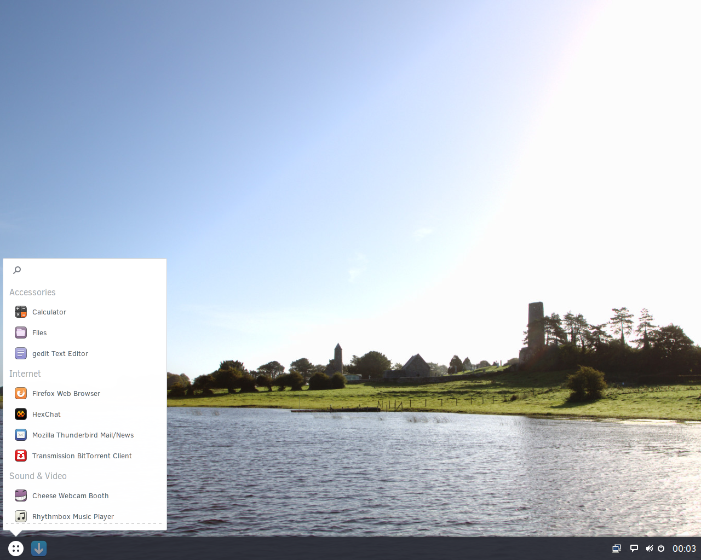Open Mozilla Thunderbird Mail/News
Screen dimensions: 701x560
click(85, 435)
